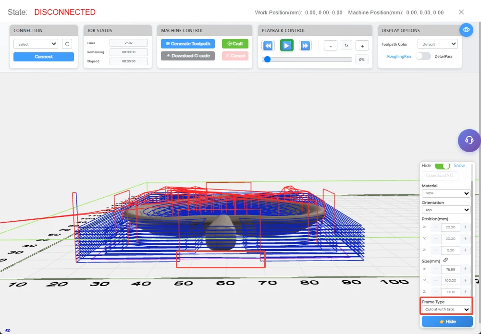This screenshot has height=334, width=481.
Task: Decrease Size X value
Action: click(x=436, y=269)
